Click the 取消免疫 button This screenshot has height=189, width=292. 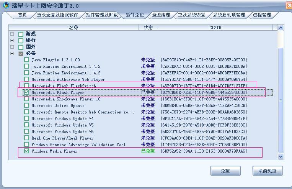click(x=268, y=171)
